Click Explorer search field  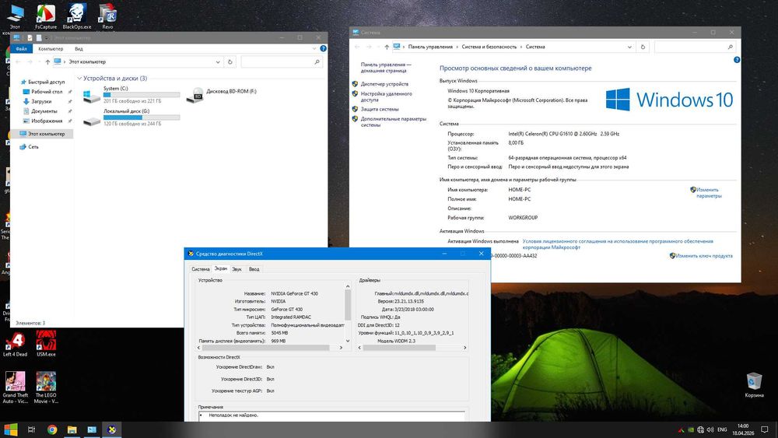(x=282, y=62)
